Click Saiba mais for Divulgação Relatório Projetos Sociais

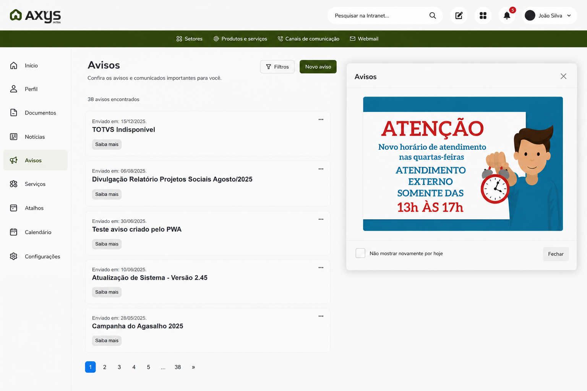pos(107,194)
